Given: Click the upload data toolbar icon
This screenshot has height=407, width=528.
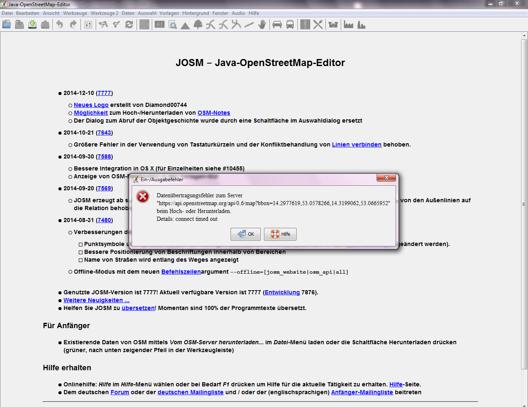Looking at the screenshot, I should point(45,25).
